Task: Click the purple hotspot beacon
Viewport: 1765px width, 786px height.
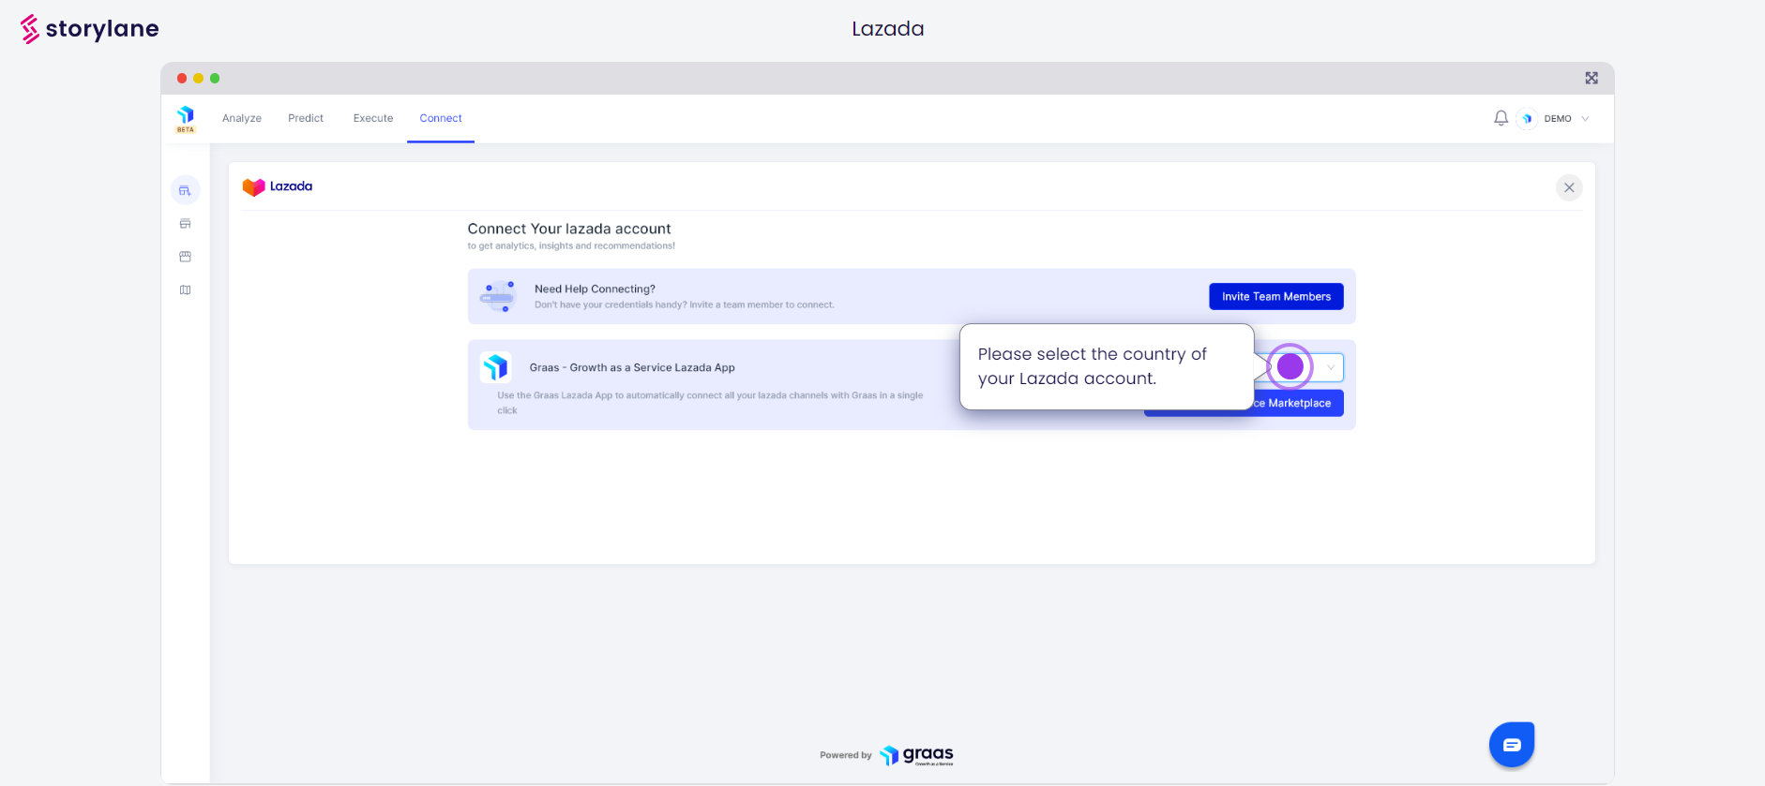Action: pyautogui.click(x=1290, y=367)
